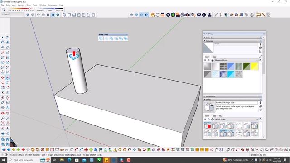
Task: Switch to materials Edit tab
Action: coord(214,57)
